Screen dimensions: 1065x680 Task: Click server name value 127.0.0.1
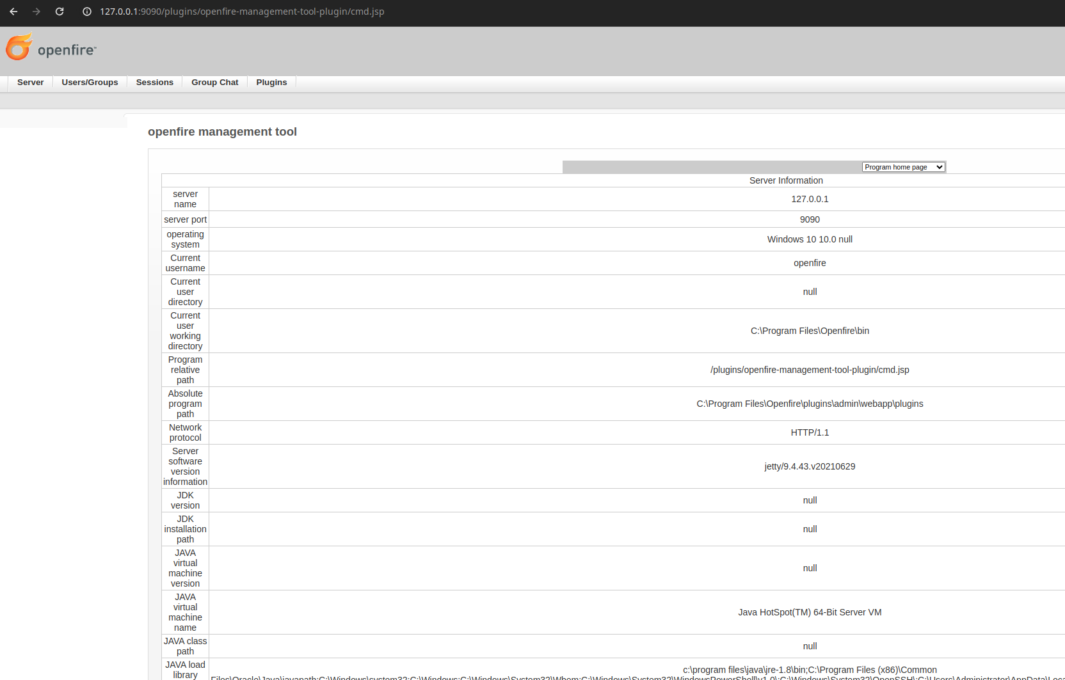[x=810, y=199]
